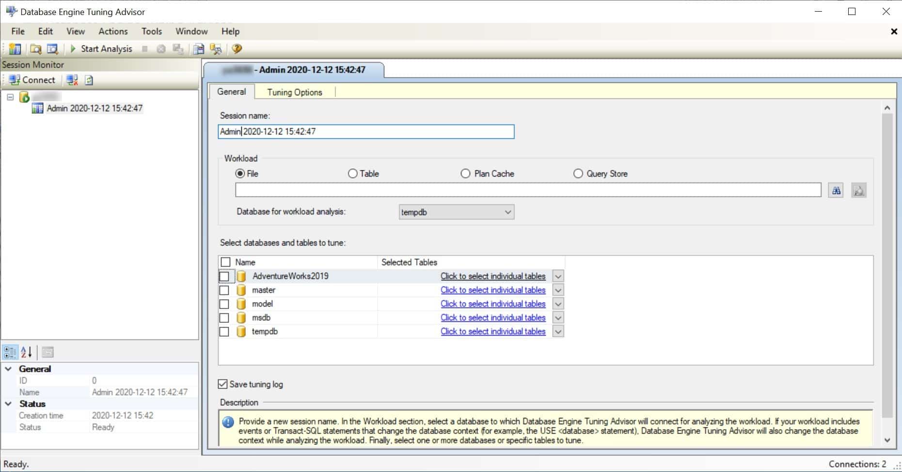Switch to the Tuning Options tab
Screen dimensions: 902x472
coord(295,92)
